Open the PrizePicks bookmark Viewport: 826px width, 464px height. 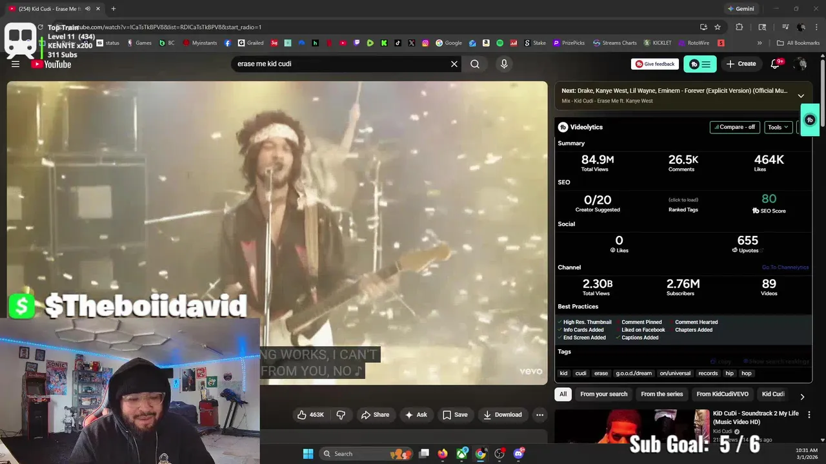tap(569, 43)
